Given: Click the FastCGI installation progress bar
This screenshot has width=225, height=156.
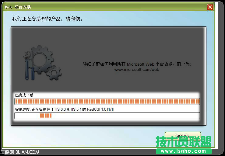Looking at the screenshot, I should pyautogui.click(x=107, y=116).
